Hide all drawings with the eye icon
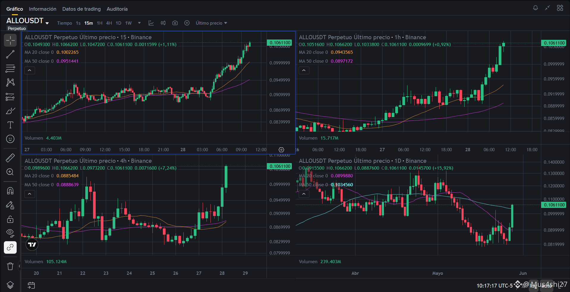Screen dimensions: 570x292 point(10,233)
